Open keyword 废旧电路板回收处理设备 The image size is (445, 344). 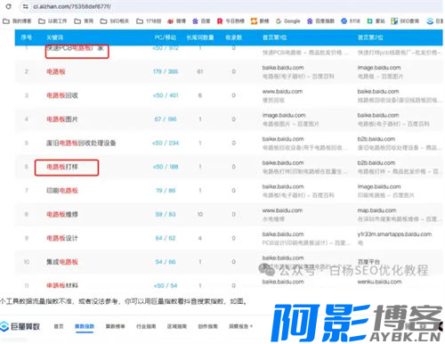tap(81, 143)
